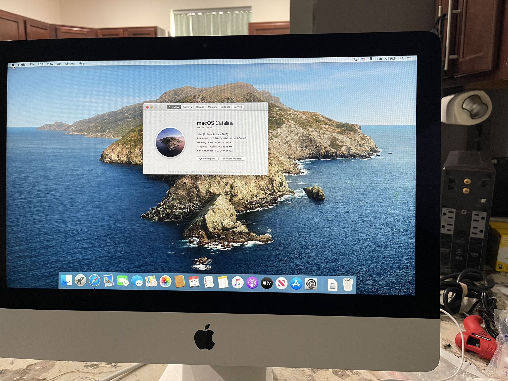Image resolution: width=508 pixels, height=381 pixels.
Task: Open the document stack beside Trash
Action: pyautogui.click(x=332, y=285)
